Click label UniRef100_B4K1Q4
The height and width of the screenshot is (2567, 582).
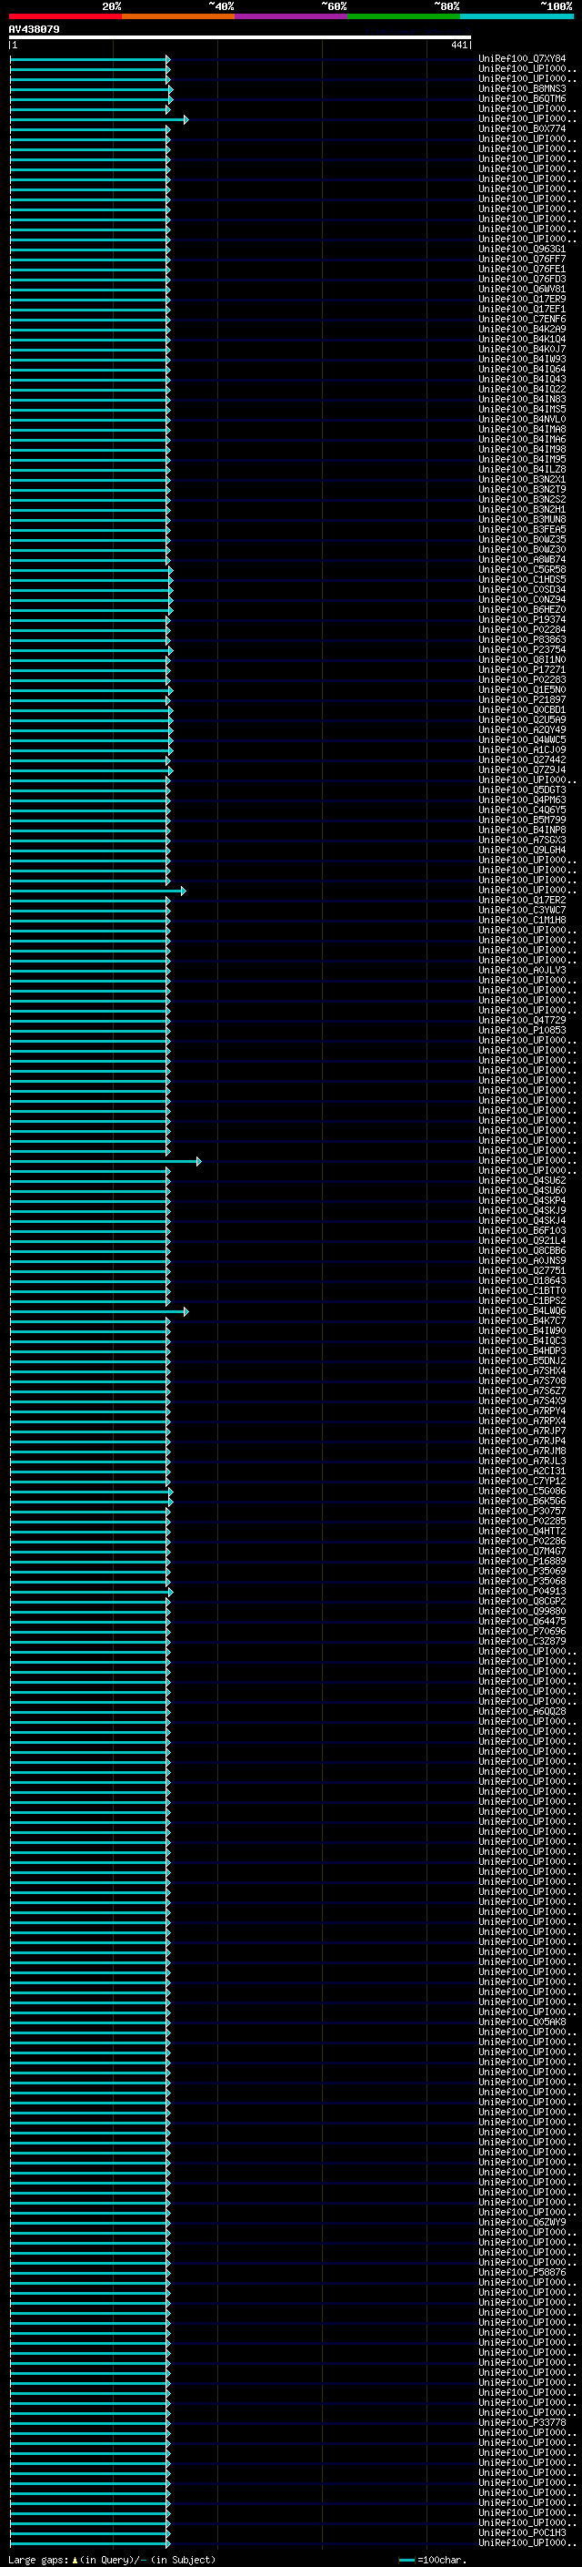tap(522, 339)
